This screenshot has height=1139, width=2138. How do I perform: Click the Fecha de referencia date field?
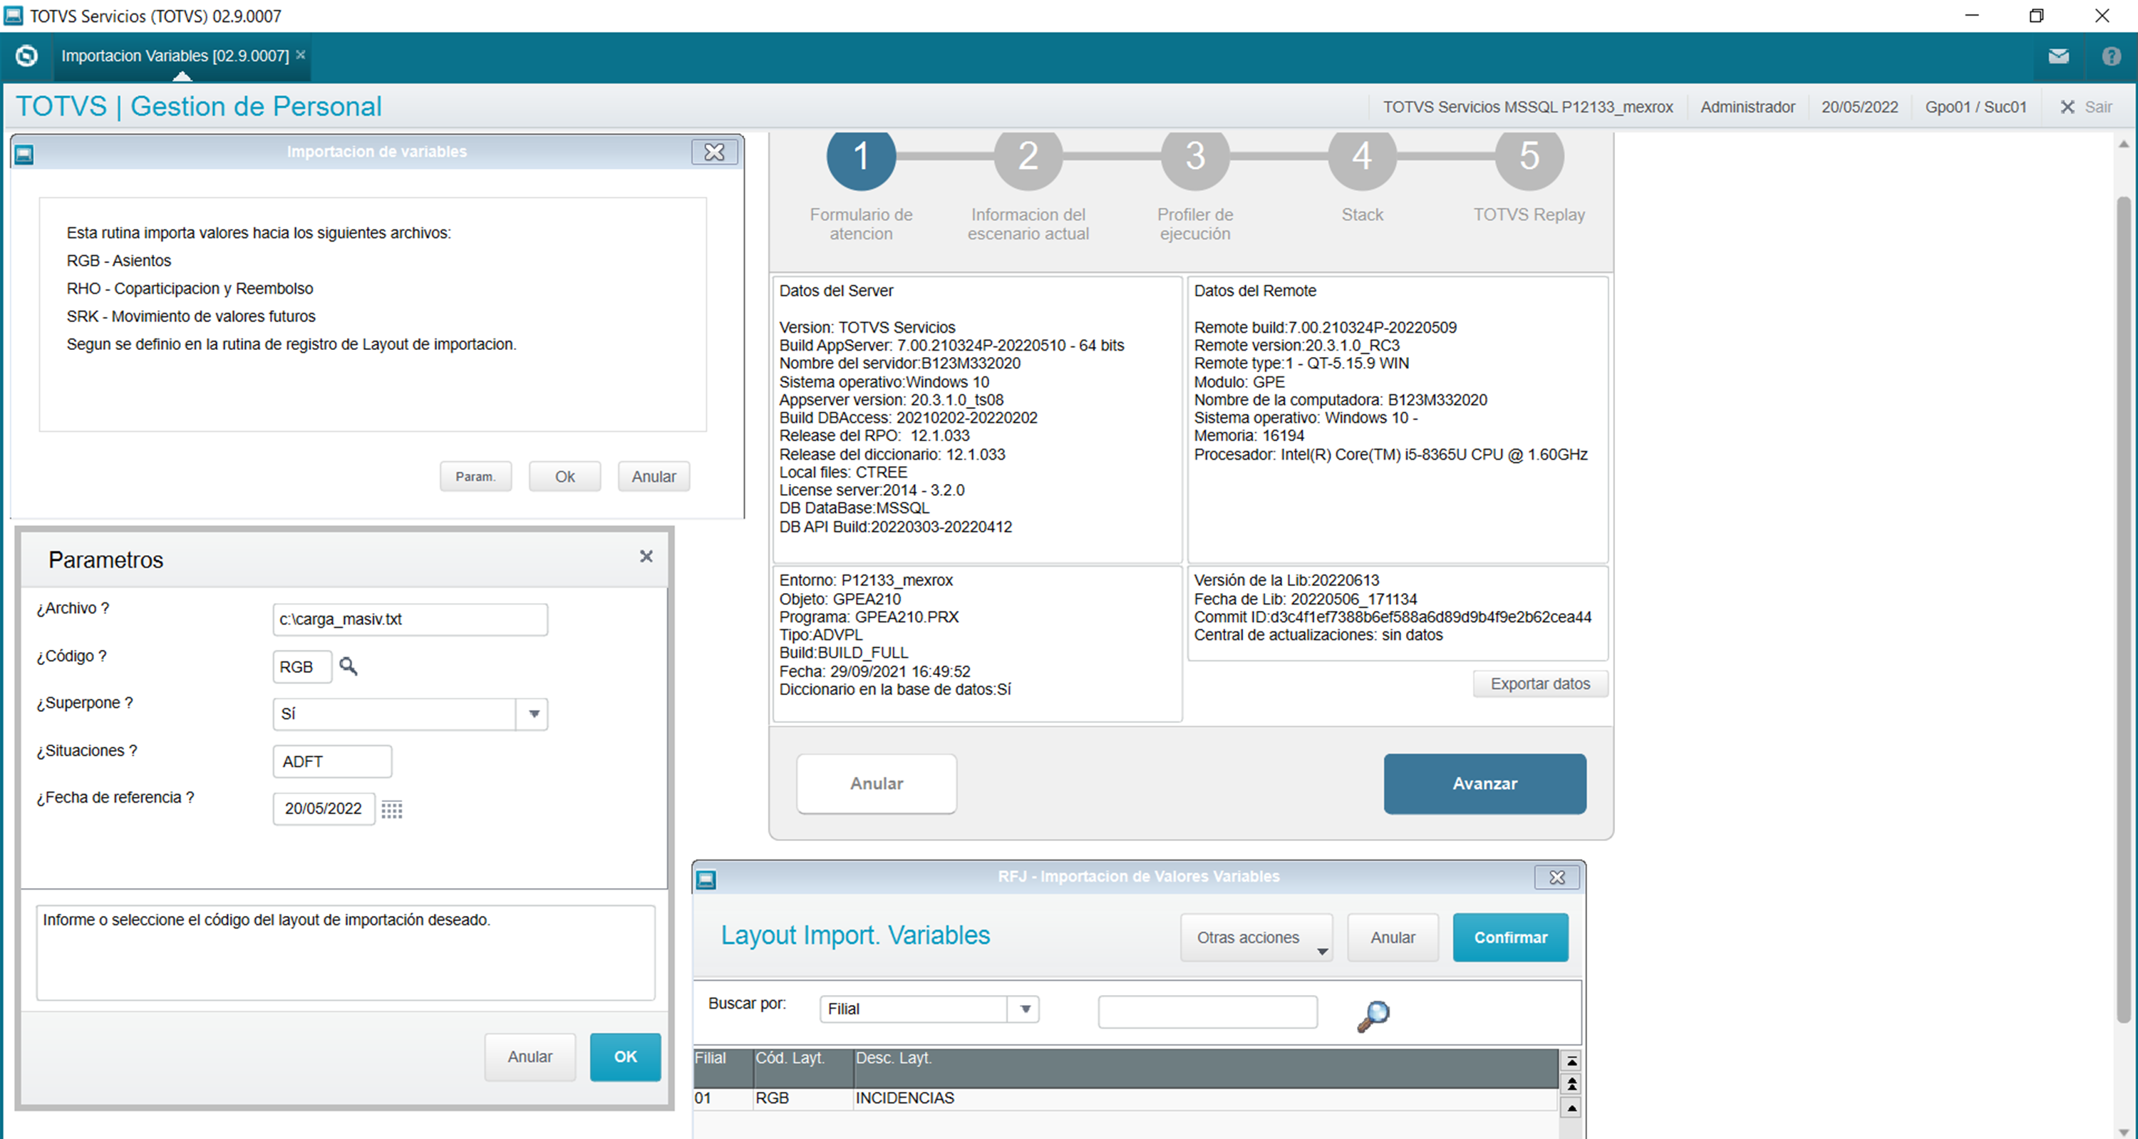point(324,808)
